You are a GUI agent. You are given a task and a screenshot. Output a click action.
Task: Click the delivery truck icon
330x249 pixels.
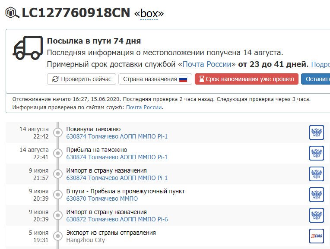28,47
